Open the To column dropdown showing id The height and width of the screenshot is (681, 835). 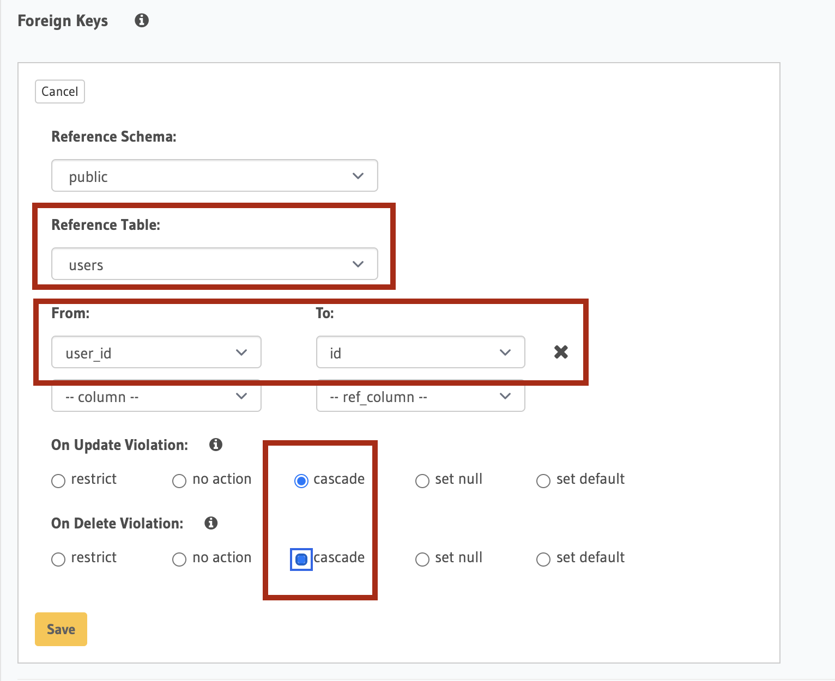[421, 352]
